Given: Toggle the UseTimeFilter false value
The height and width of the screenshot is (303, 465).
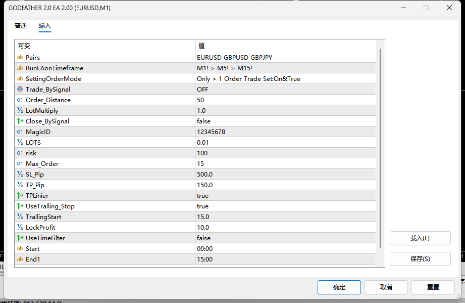Looking at the screenshot, I should [285, 238].
